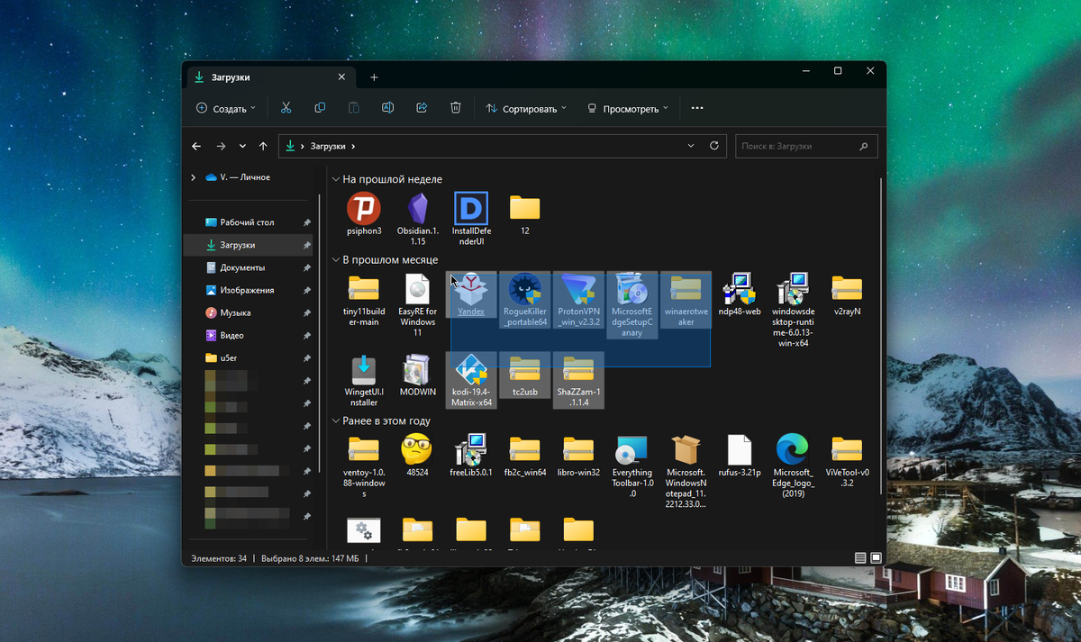Image resolution: width=1081 pixels, height=642 pixels.
Task: Open the psiphon3 application file
Action: tap(364, 209)
